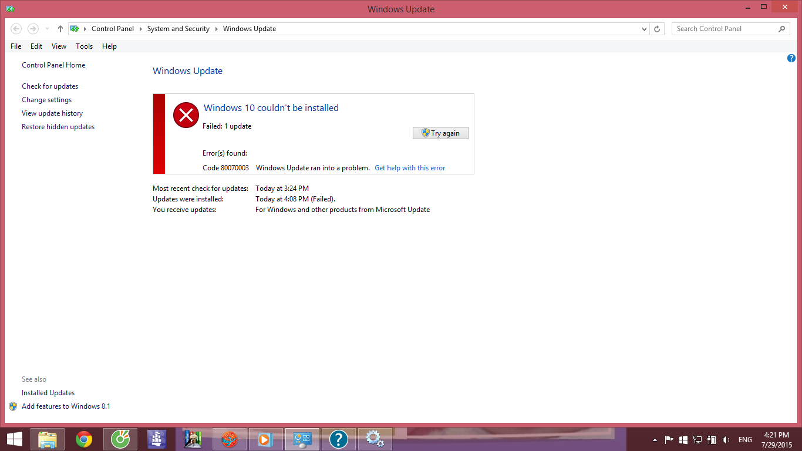Show hidden tray icons
The width and height of the screenshot is (802, 451).
point(655,439)
